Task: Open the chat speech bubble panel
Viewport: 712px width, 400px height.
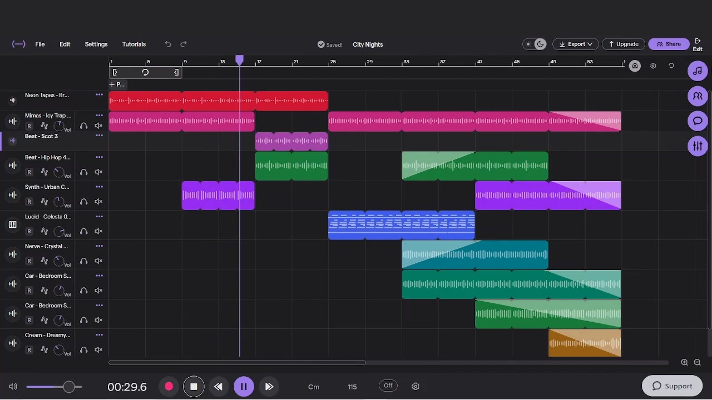Action: click(x=698, y=121)
